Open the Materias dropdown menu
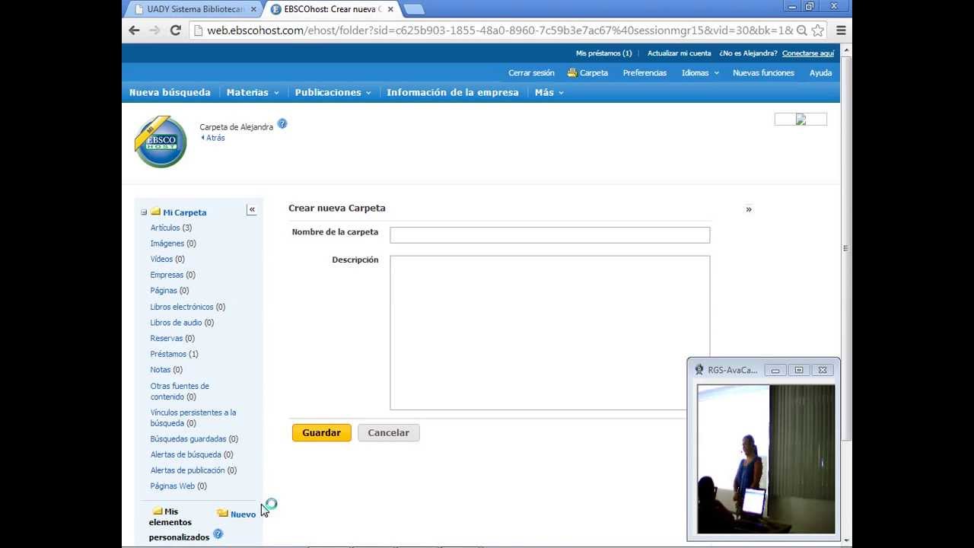 click(253, 92)
